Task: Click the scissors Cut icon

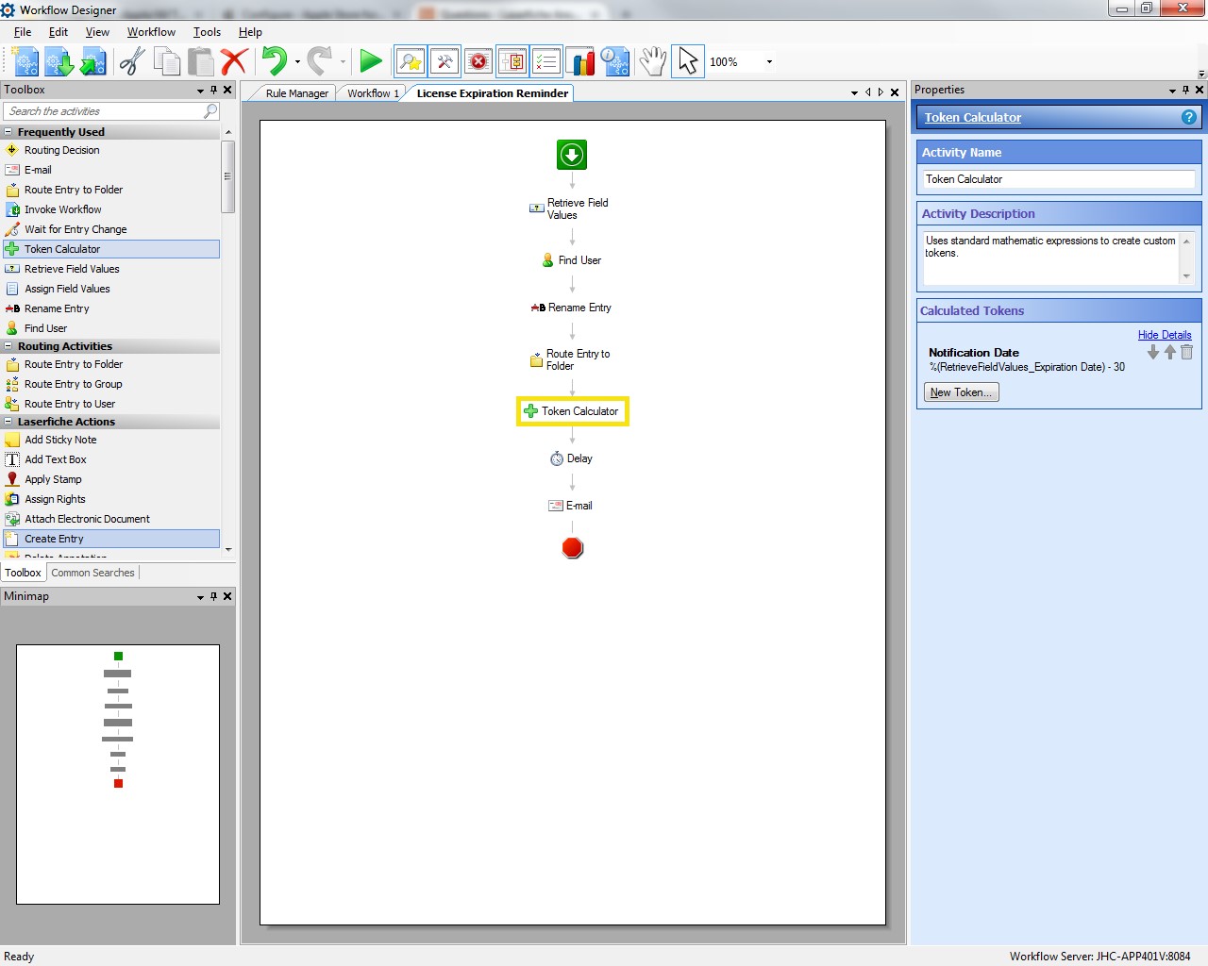Action: click(131, 62)
